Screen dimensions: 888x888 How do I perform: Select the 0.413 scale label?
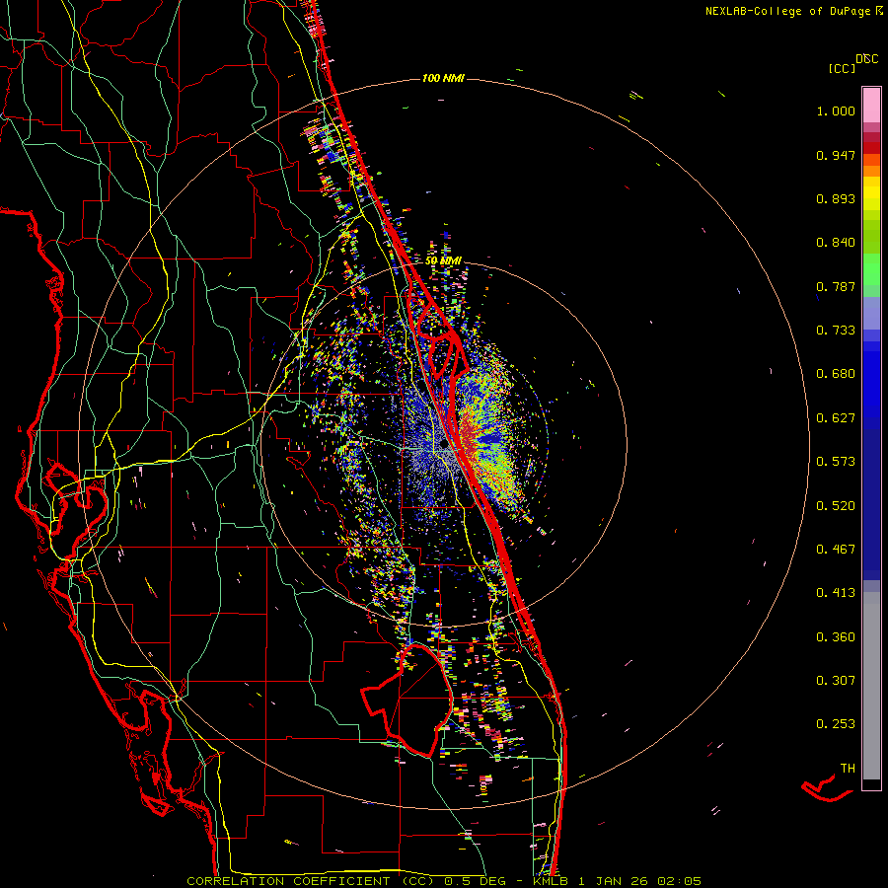pyautogui.click(x=836, y=593)
